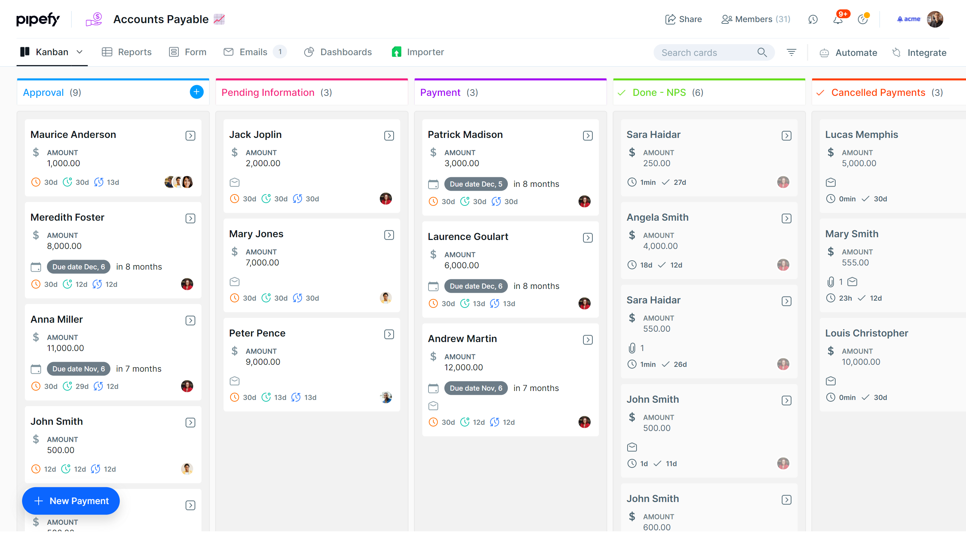The image size is (966, 542).
Task: Advance Angela Smith card using arrow icon
Action: (786, 219)
